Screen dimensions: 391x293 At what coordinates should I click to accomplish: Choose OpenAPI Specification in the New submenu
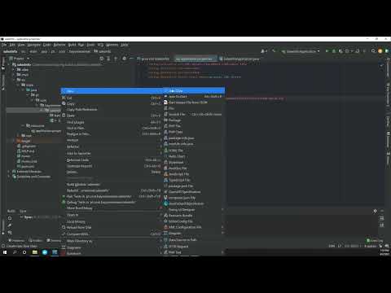(194, 192)
